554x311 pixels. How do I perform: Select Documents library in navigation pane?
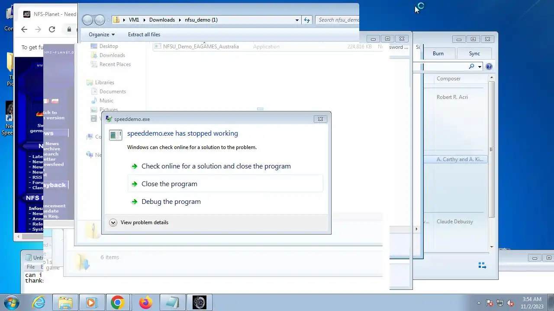113,92
